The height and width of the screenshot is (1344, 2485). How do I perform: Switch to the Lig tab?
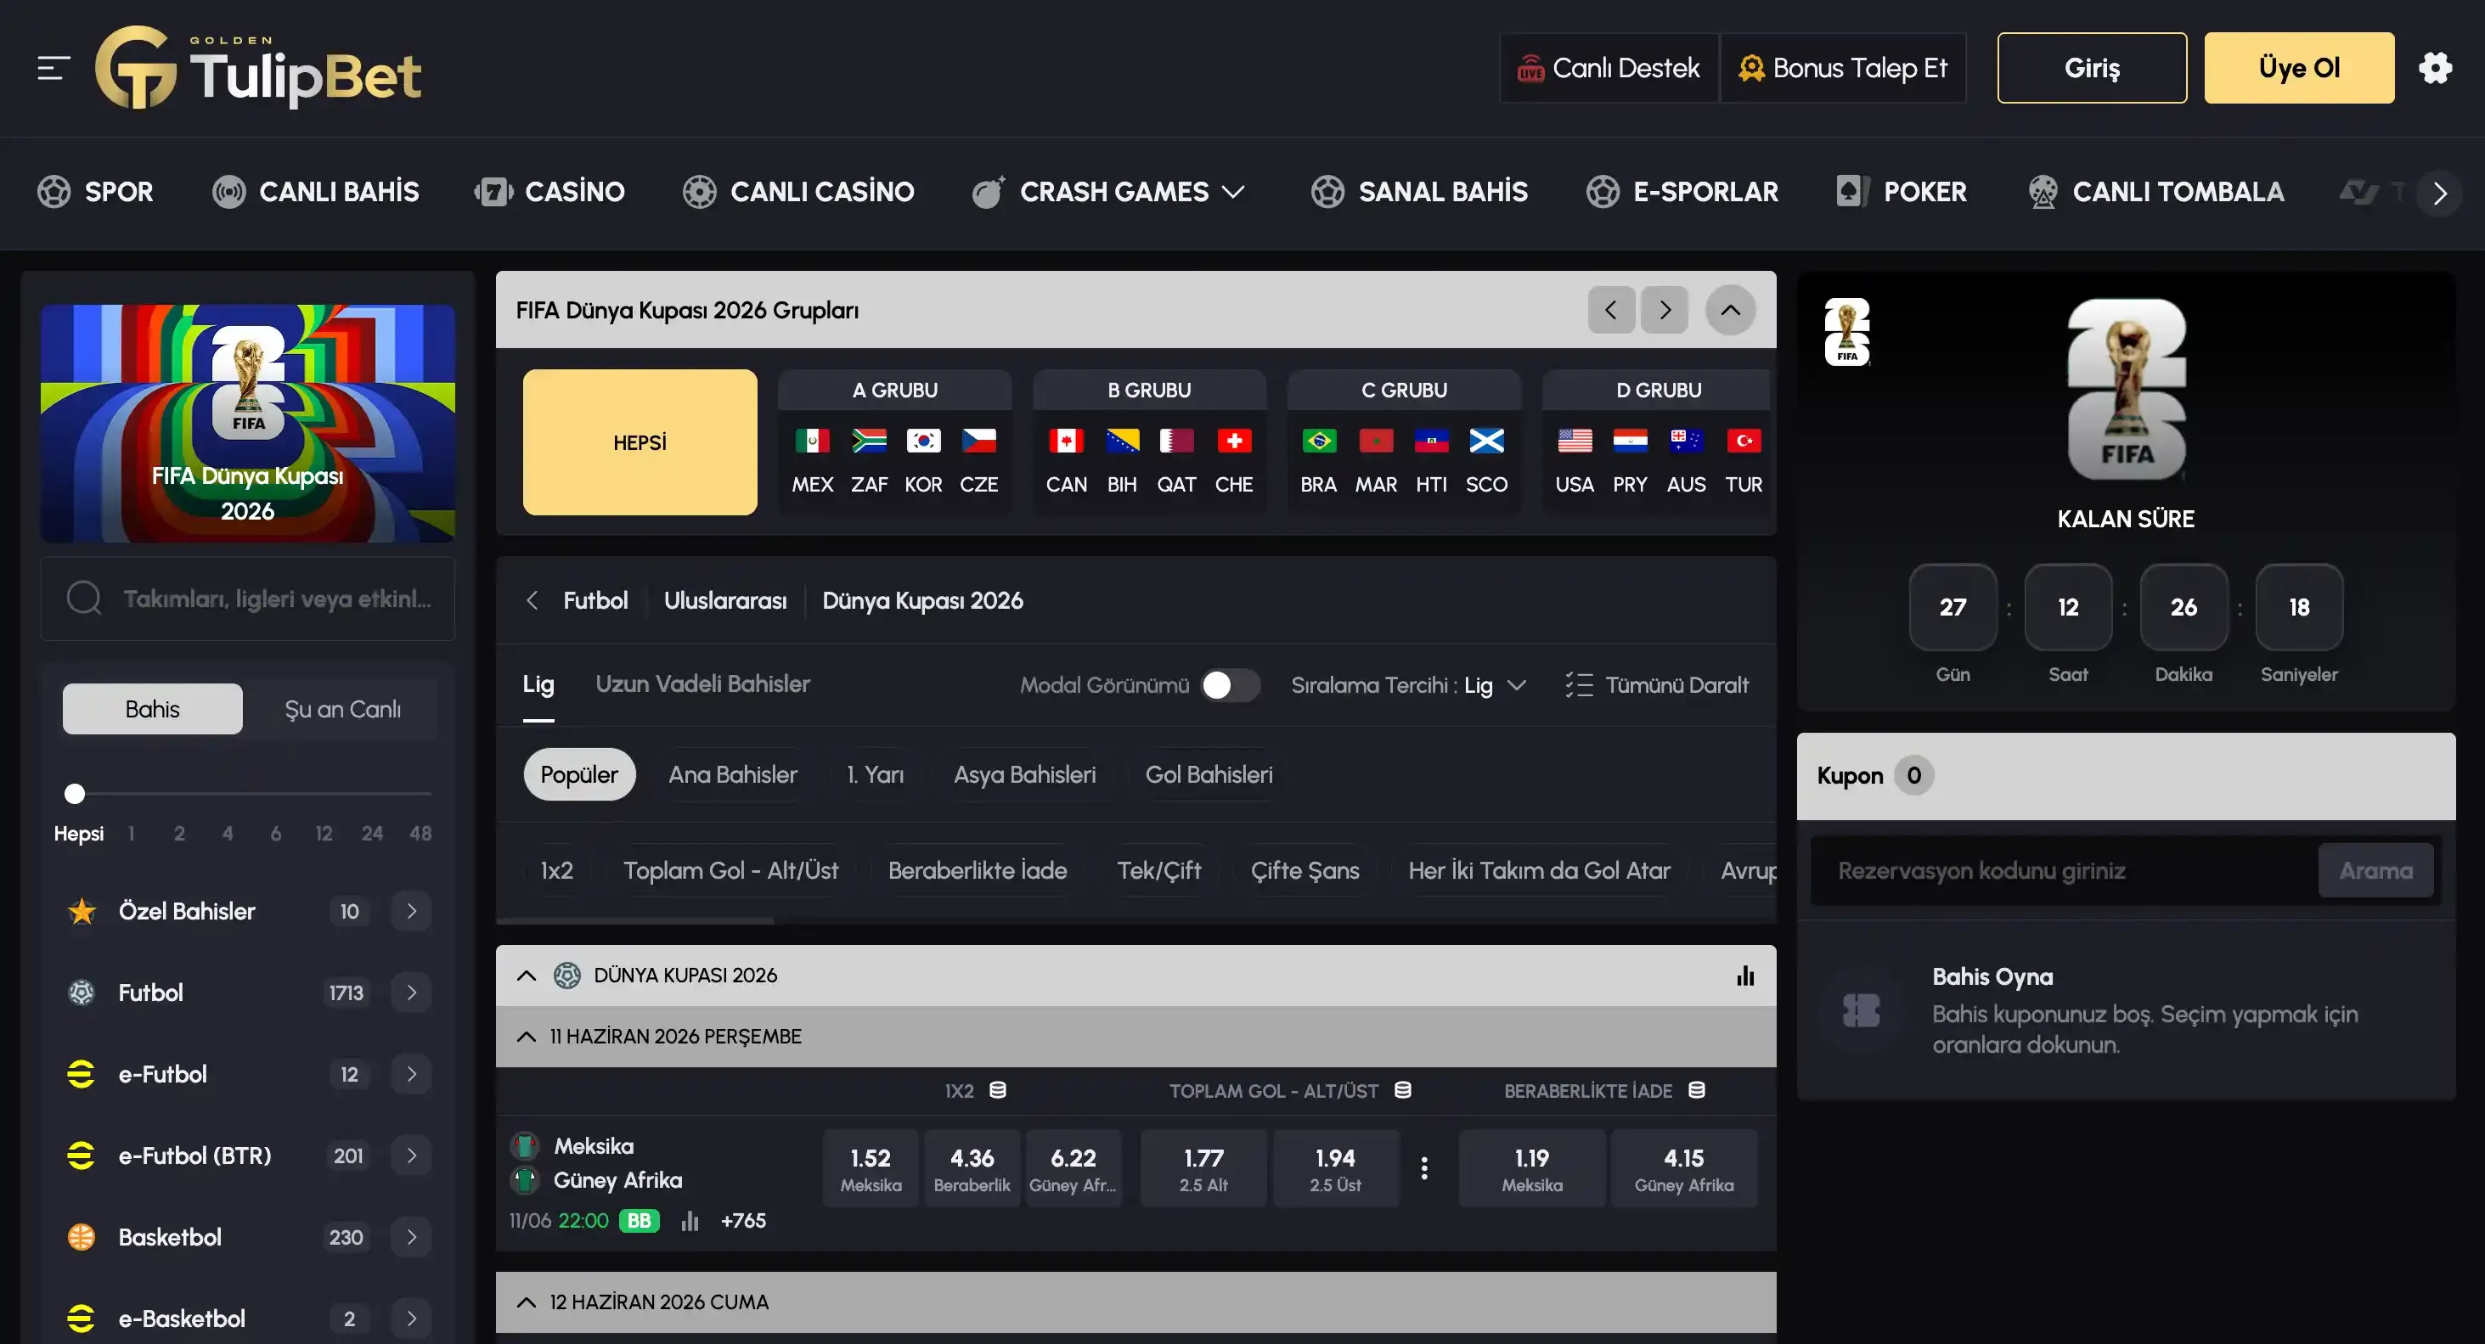(x=538, y=684)
